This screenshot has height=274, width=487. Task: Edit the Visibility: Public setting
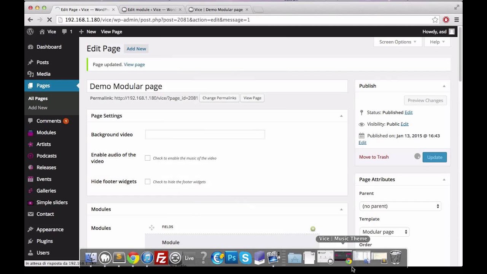point(404,124)
